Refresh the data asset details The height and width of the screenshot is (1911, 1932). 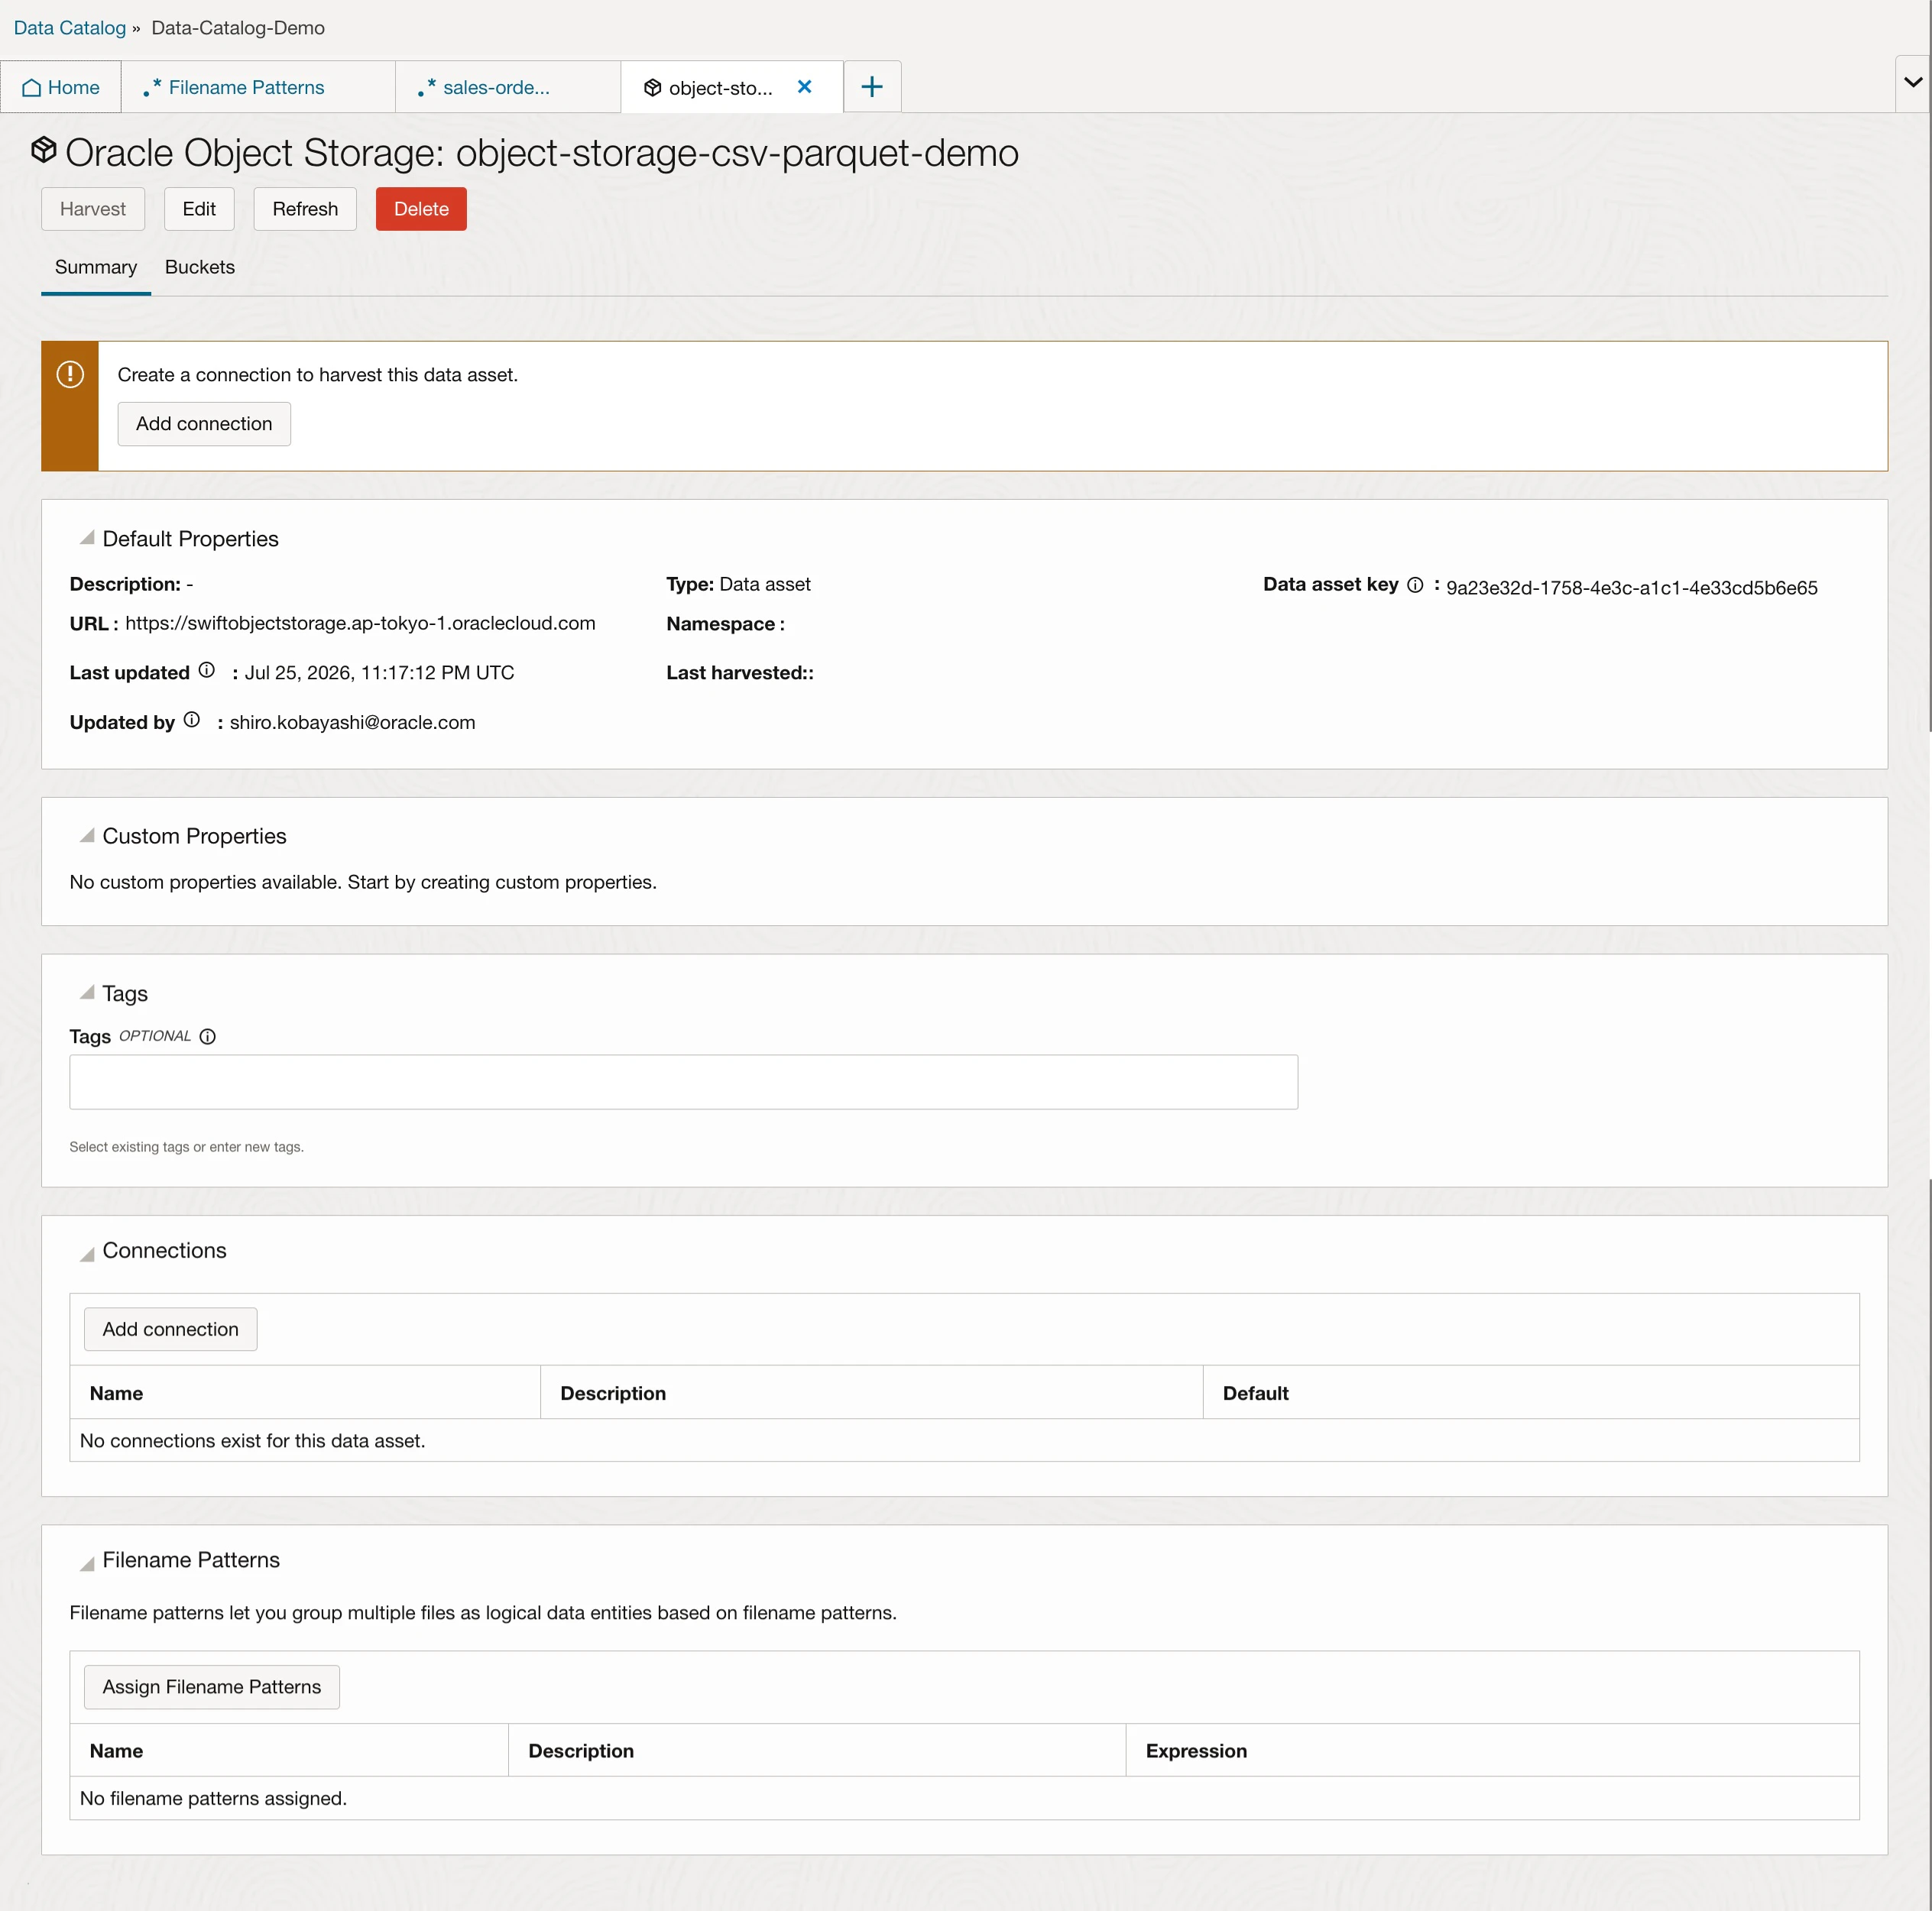pyautogui.click(x=305, y=209)
